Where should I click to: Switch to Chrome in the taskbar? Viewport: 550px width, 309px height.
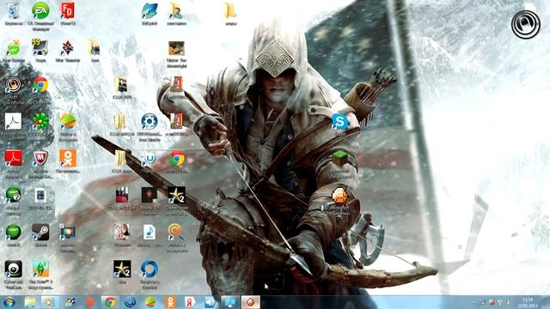(110, 302)
